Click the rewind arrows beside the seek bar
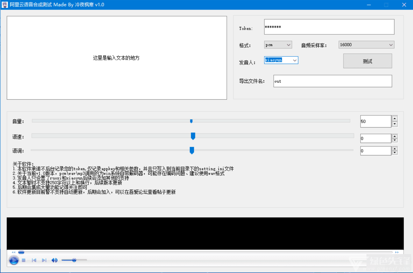The image size is (413, 273). pyautogui.click(x=13, y=252)
